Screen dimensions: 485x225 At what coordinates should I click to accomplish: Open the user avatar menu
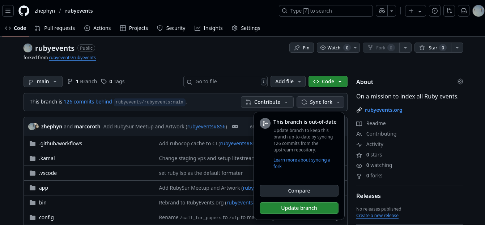pyautogui.click(x=478, y=11)
